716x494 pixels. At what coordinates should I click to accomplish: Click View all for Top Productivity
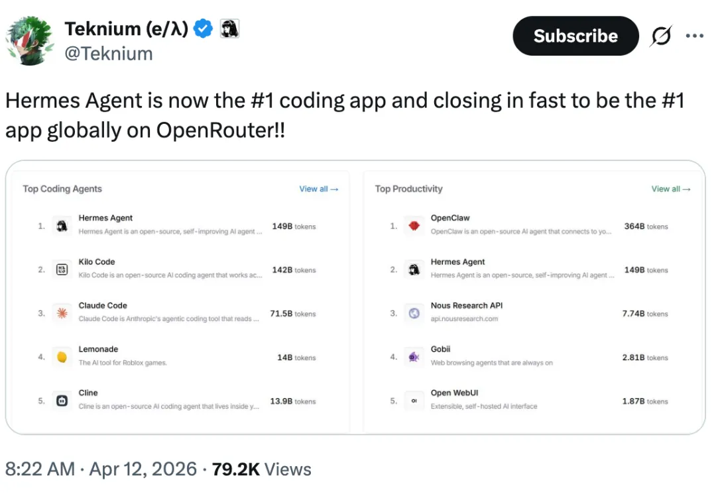(671, 189)
